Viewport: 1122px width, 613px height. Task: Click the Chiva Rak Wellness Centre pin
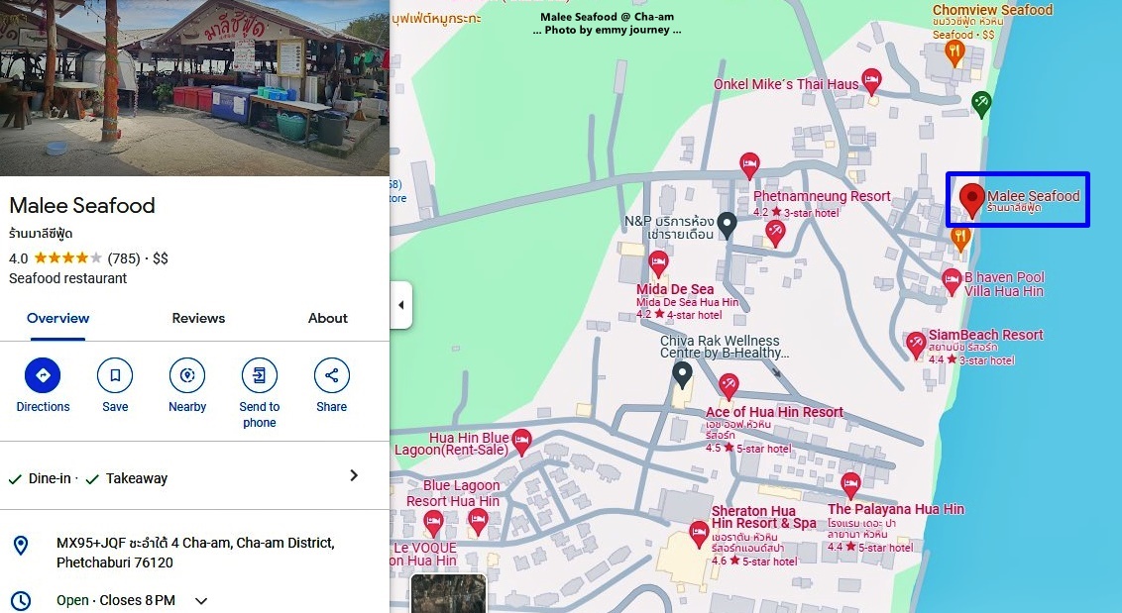(683, 374)
